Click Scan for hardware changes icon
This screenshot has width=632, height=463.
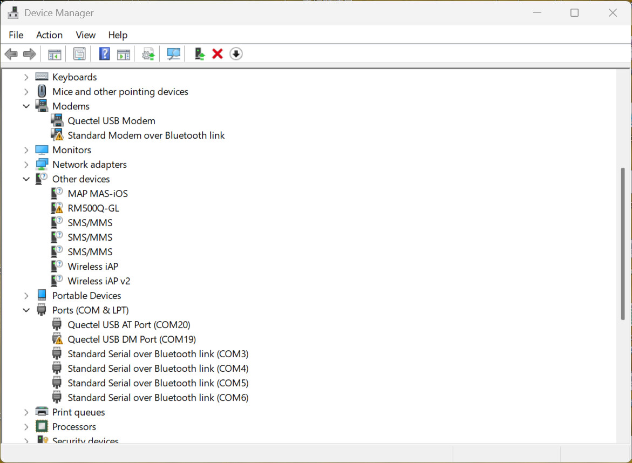(x=173, y=54)
